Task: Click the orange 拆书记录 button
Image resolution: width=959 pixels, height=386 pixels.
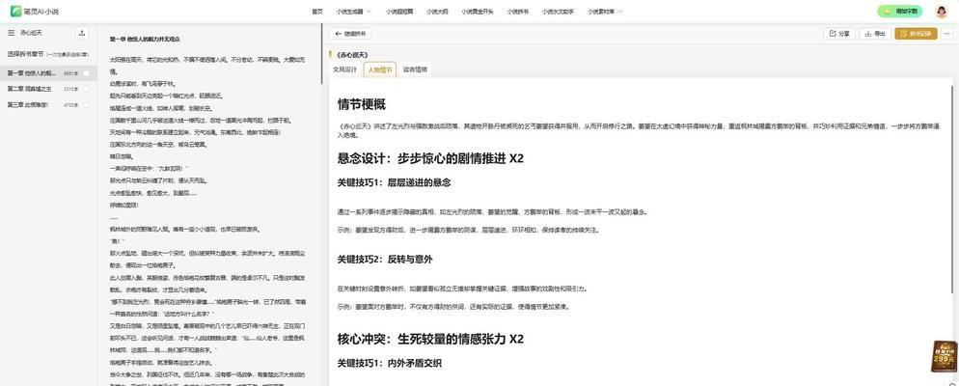Action: (916, 34)
